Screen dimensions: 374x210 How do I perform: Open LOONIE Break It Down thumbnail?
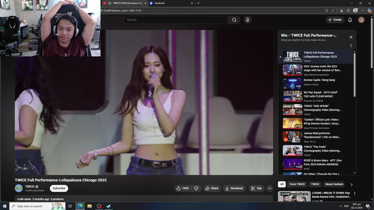point(294,197)
